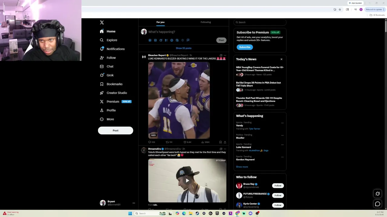387x217 pixels.
Task: Open the Bol Bol 38 points story
Action: (x=260, y=86)
